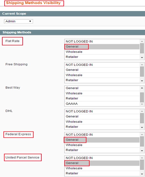Click the DHL method label
Screen dimensions: 145x177
[9, 111]
